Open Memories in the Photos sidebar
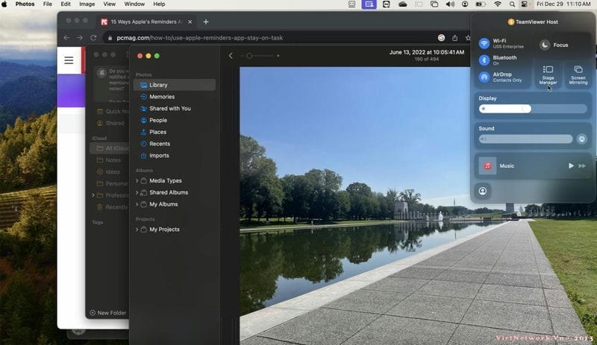This screenshot has height=345, width=597. [161, 97]
